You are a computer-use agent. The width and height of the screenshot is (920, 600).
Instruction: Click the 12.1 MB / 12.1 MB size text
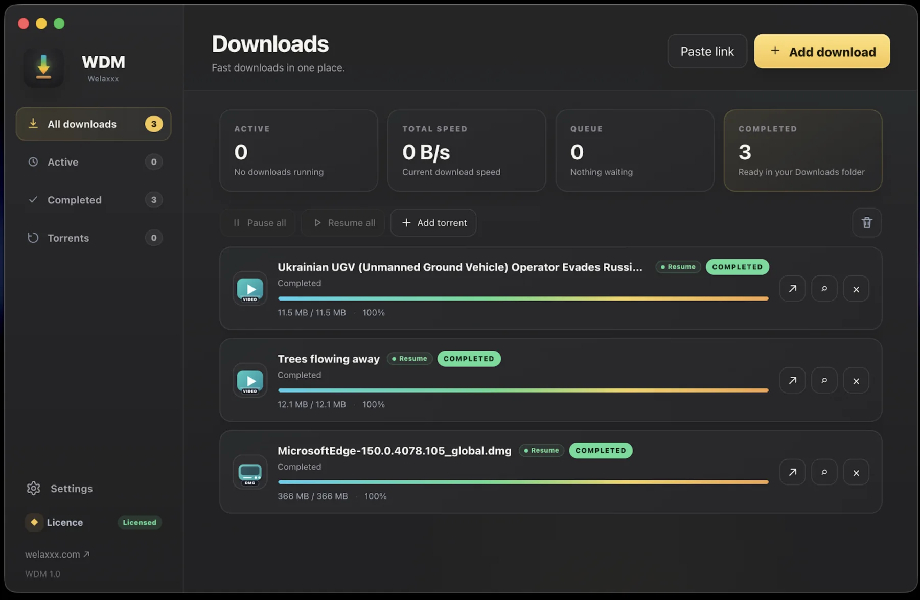312,404
